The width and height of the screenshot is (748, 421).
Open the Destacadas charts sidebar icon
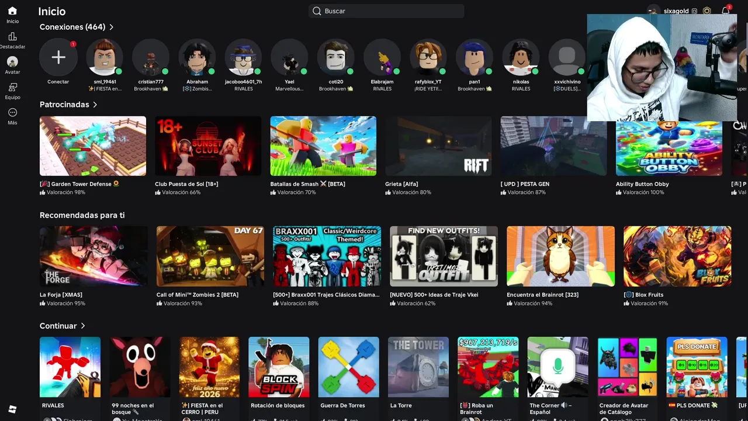click(x=12, y=36)
